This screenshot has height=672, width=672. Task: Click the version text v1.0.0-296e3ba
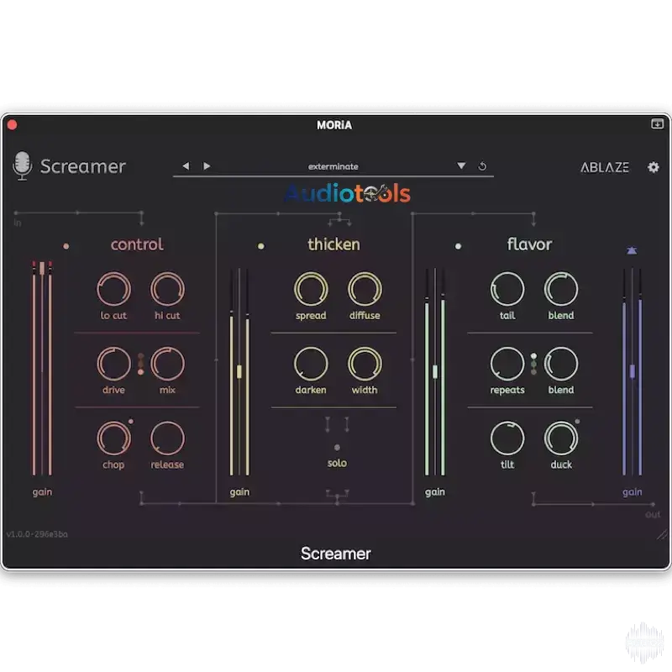37,533
